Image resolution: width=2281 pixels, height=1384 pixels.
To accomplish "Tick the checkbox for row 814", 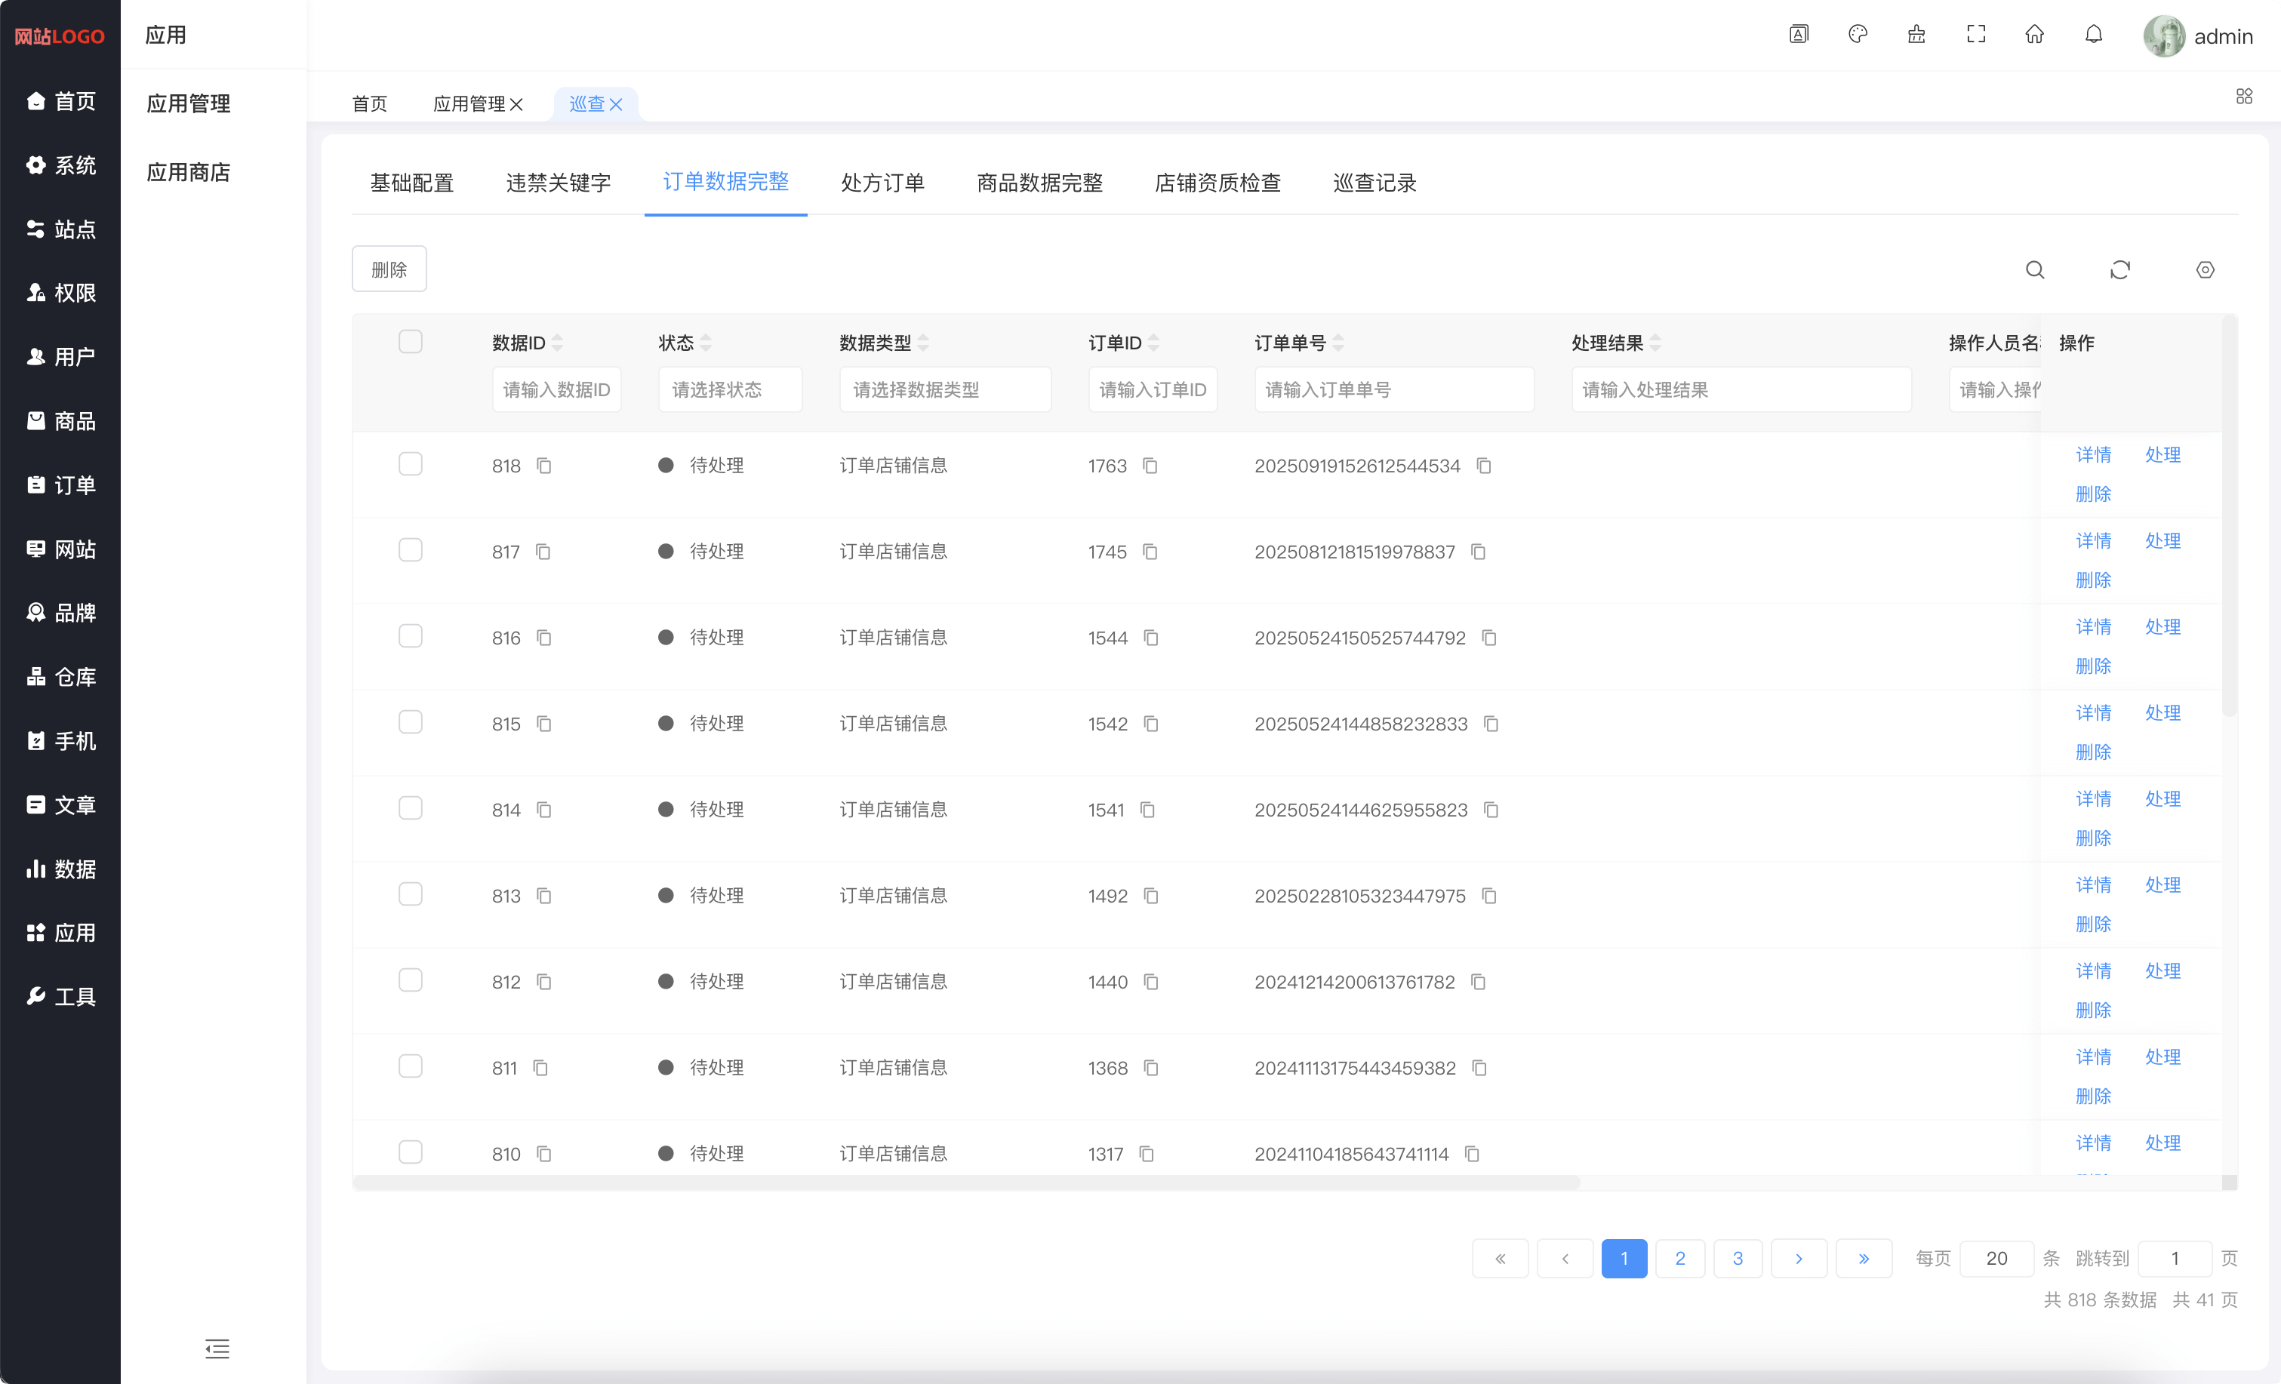I will 410,808.
